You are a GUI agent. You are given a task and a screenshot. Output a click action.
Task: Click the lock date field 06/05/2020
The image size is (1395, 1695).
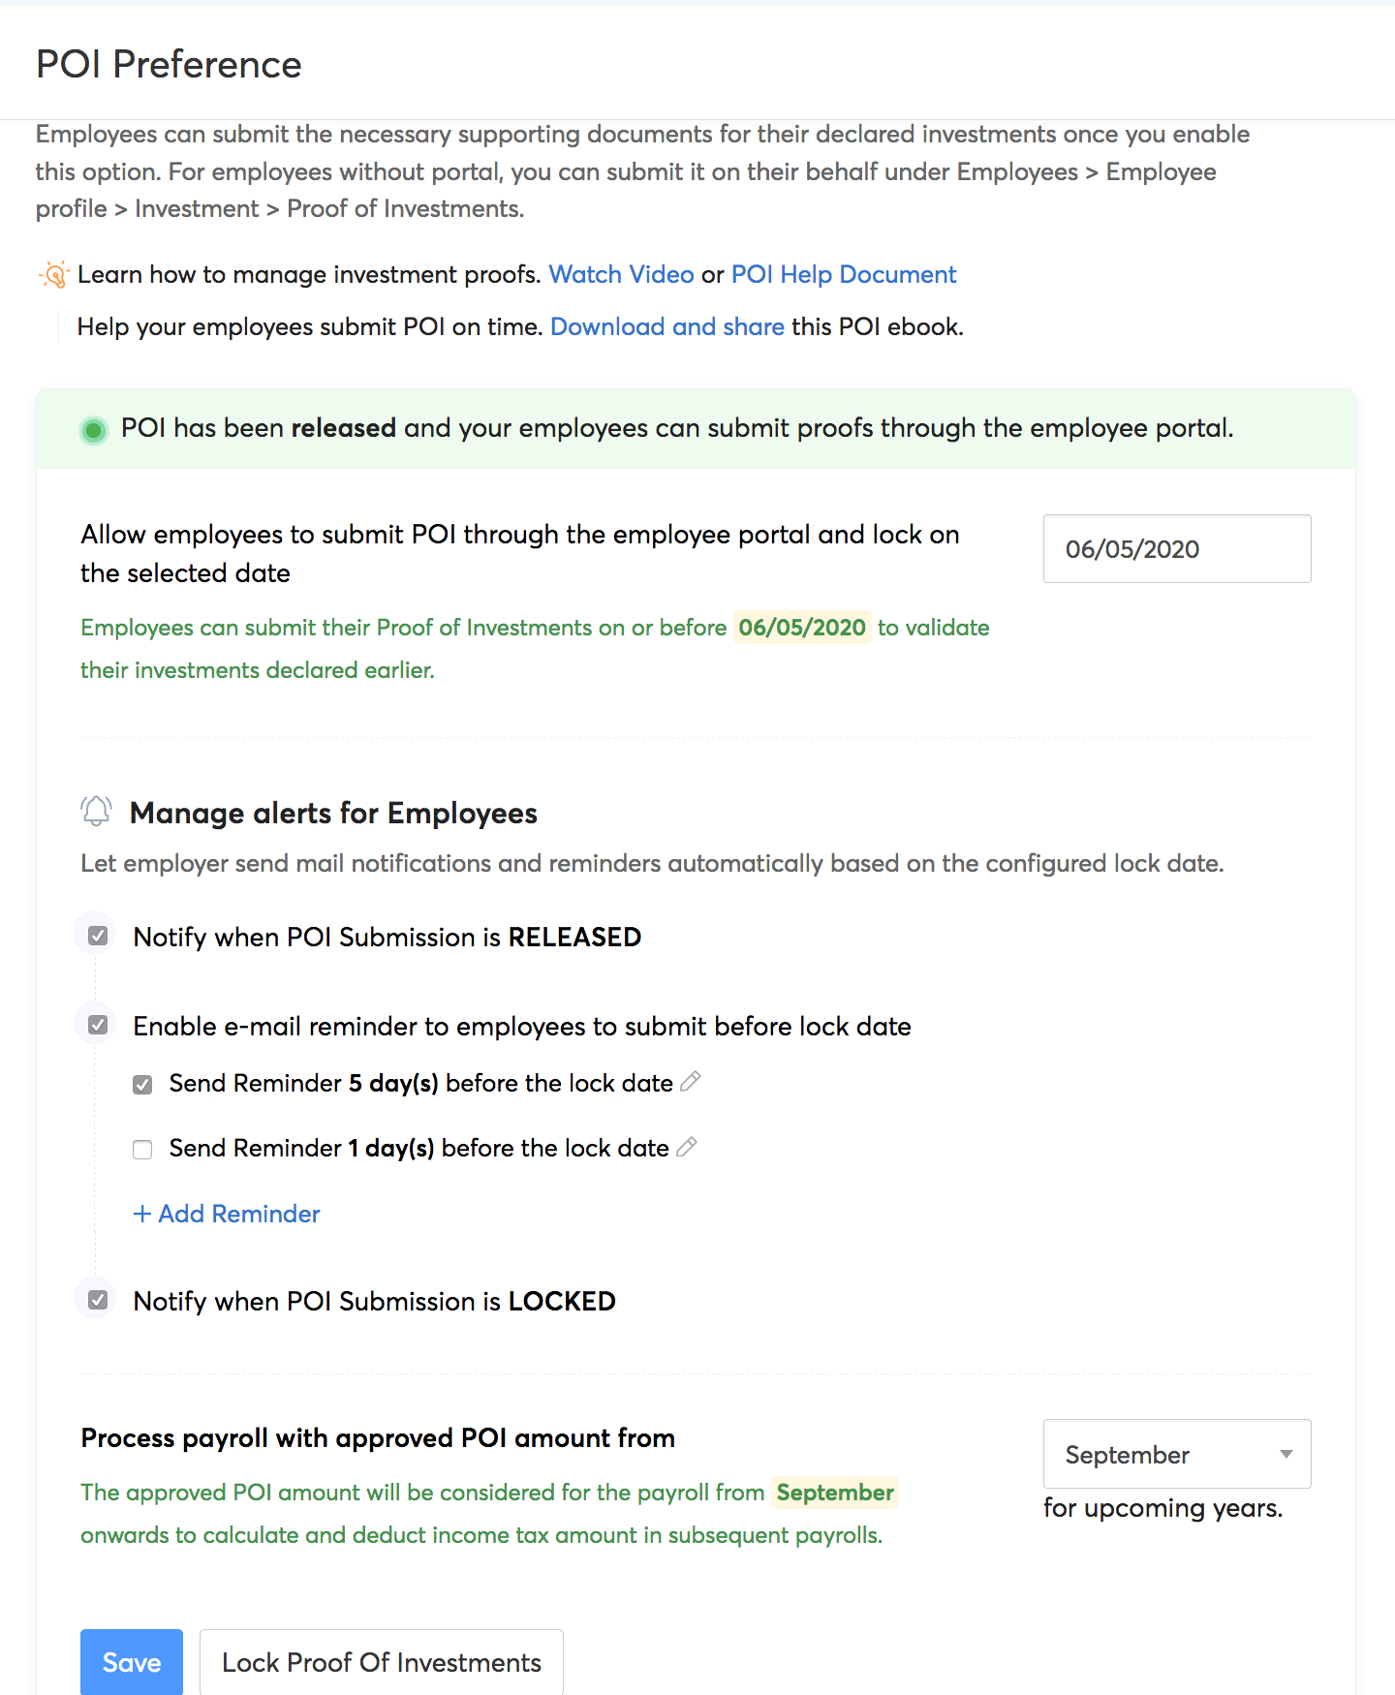[x=1176, y=549]
